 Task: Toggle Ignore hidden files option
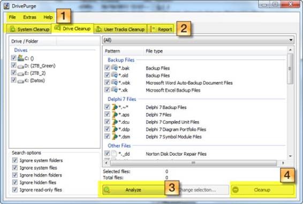(x=15, y=183)
